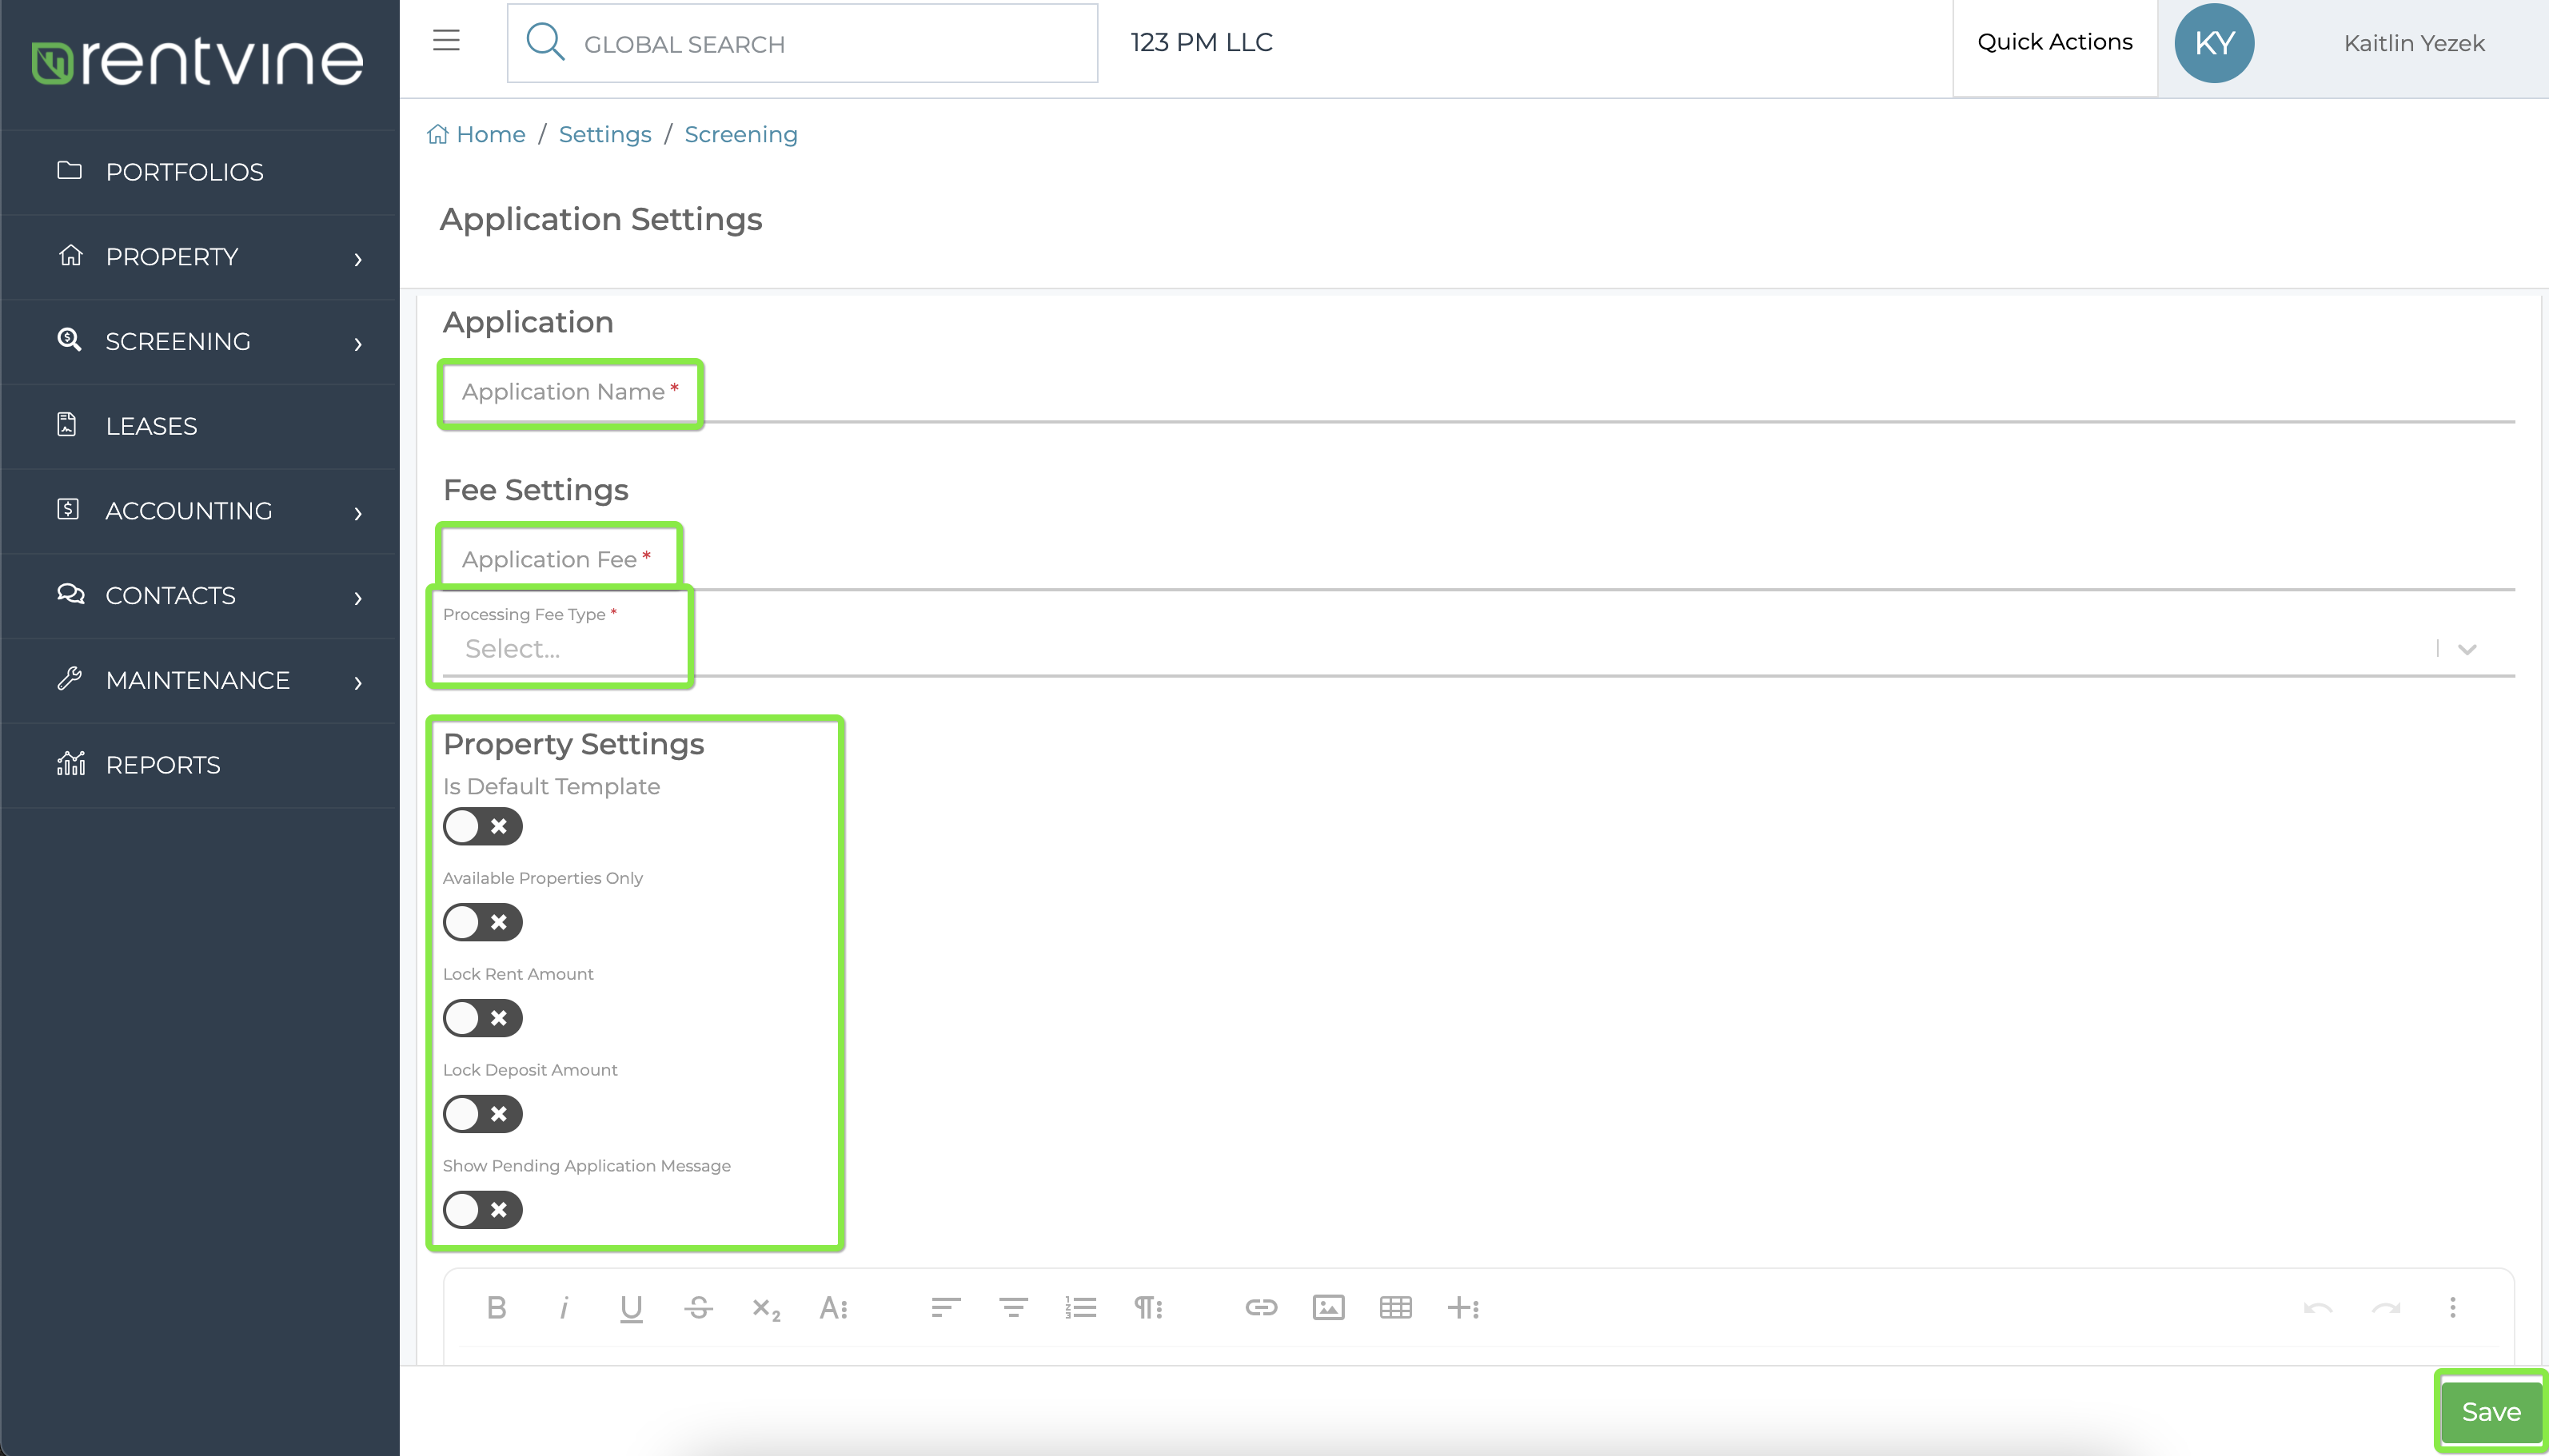2549x1456 pixels.
Task: Insert an ordered list
Action: tap(1080, 1308)
